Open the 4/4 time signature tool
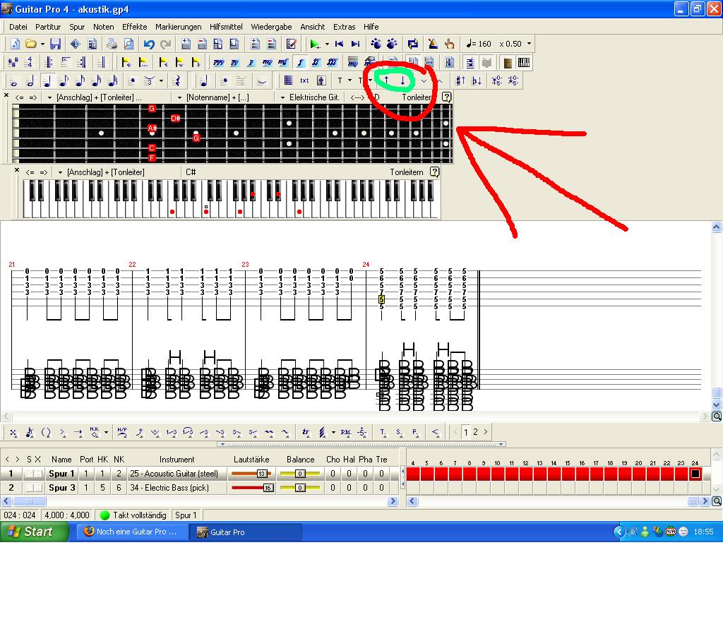723x641 pixels. point(30,62)
